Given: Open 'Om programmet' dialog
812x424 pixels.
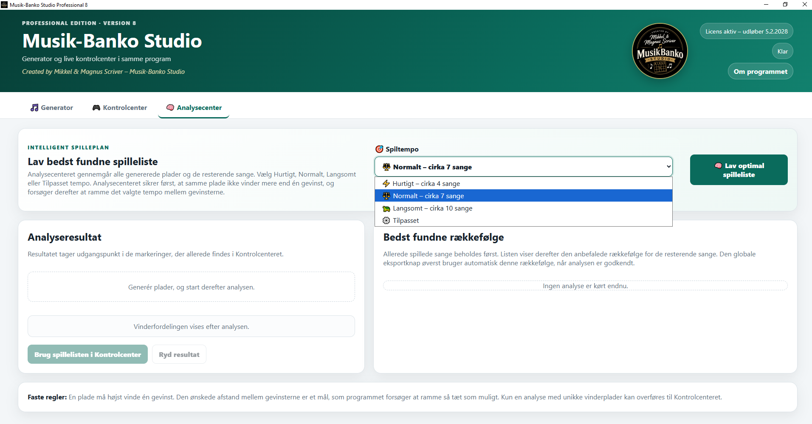Looking at the screenshot, I should [760, 72].
